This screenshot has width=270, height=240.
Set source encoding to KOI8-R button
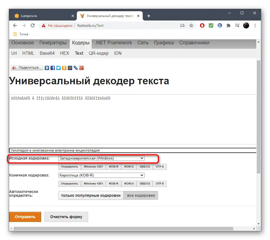[114, 167]
